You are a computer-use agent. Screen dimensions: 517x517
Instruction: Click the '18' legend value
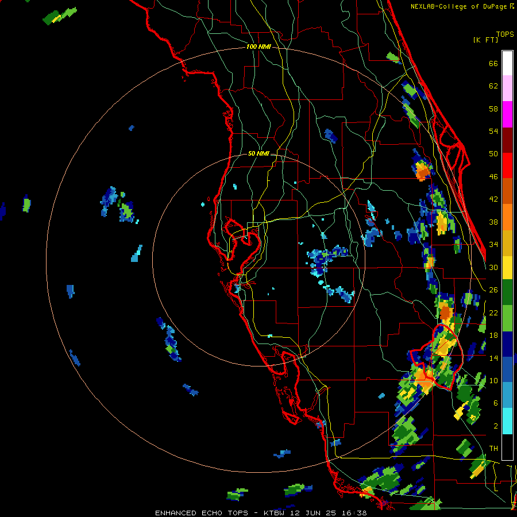click(493, 335)
